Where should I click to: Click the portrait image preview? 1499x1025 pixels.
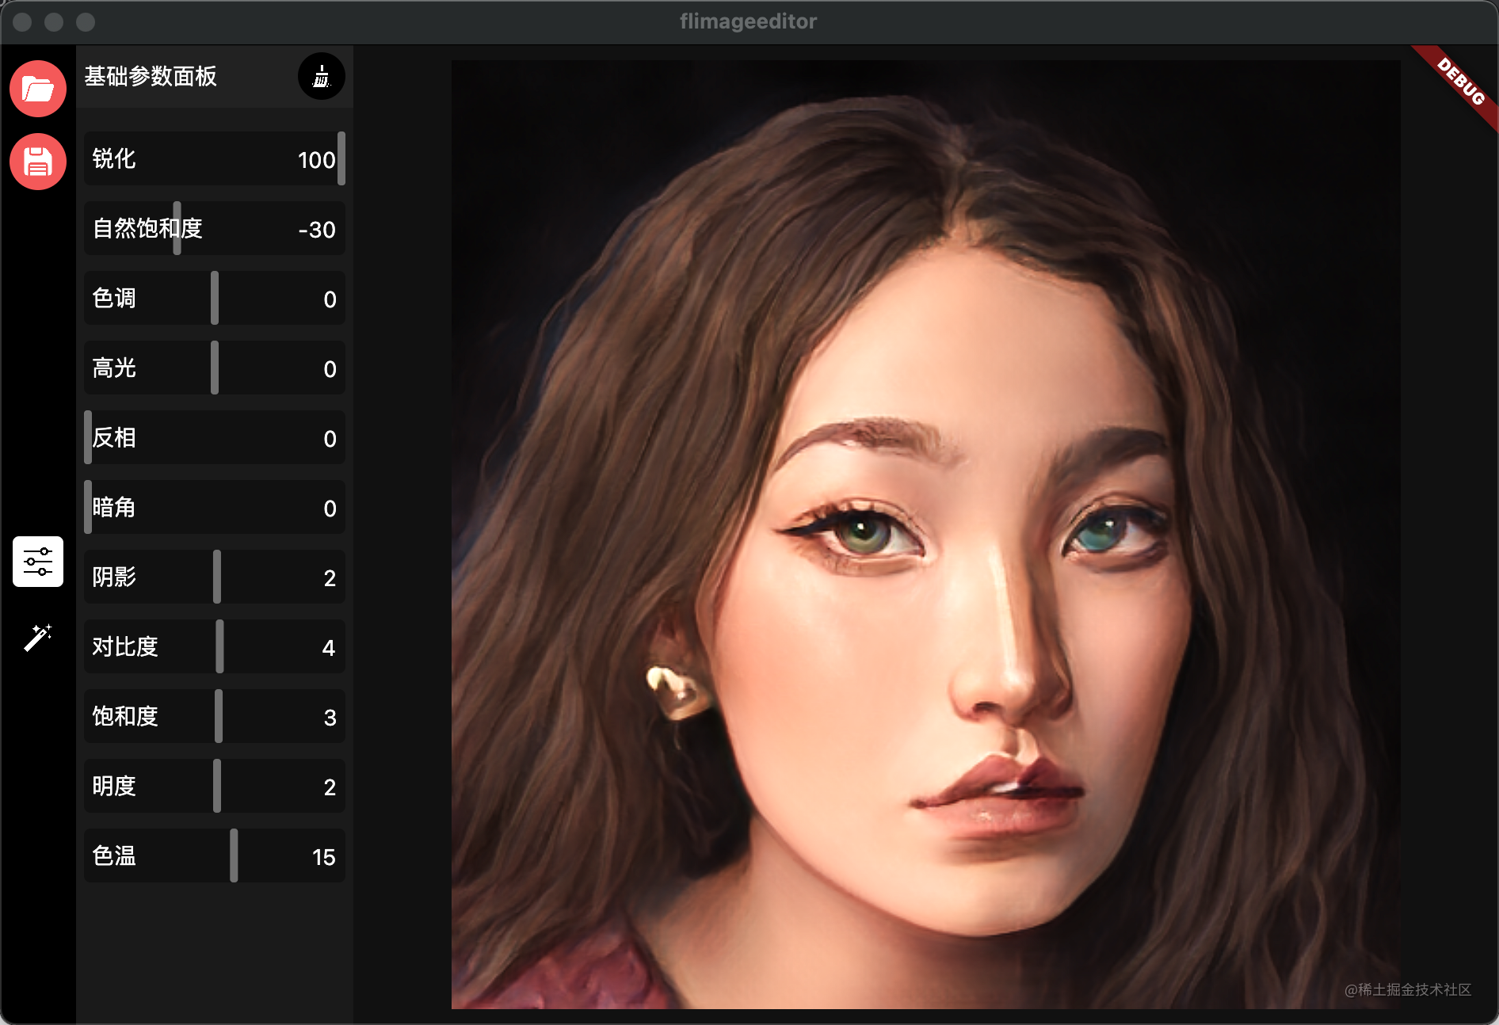pyautogui.click(x=925, y=535)
